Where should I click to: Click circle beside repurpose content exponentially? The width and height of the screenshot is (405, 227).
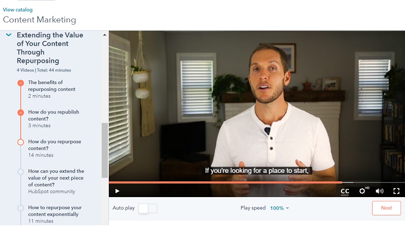(x=21, y=208)
